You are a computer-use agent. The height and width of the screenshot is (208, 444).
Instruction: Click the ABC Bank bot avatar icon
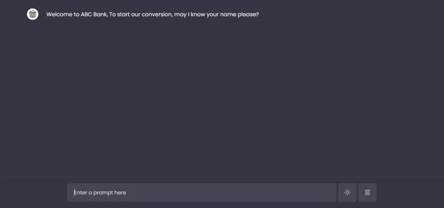click(33, 14)
